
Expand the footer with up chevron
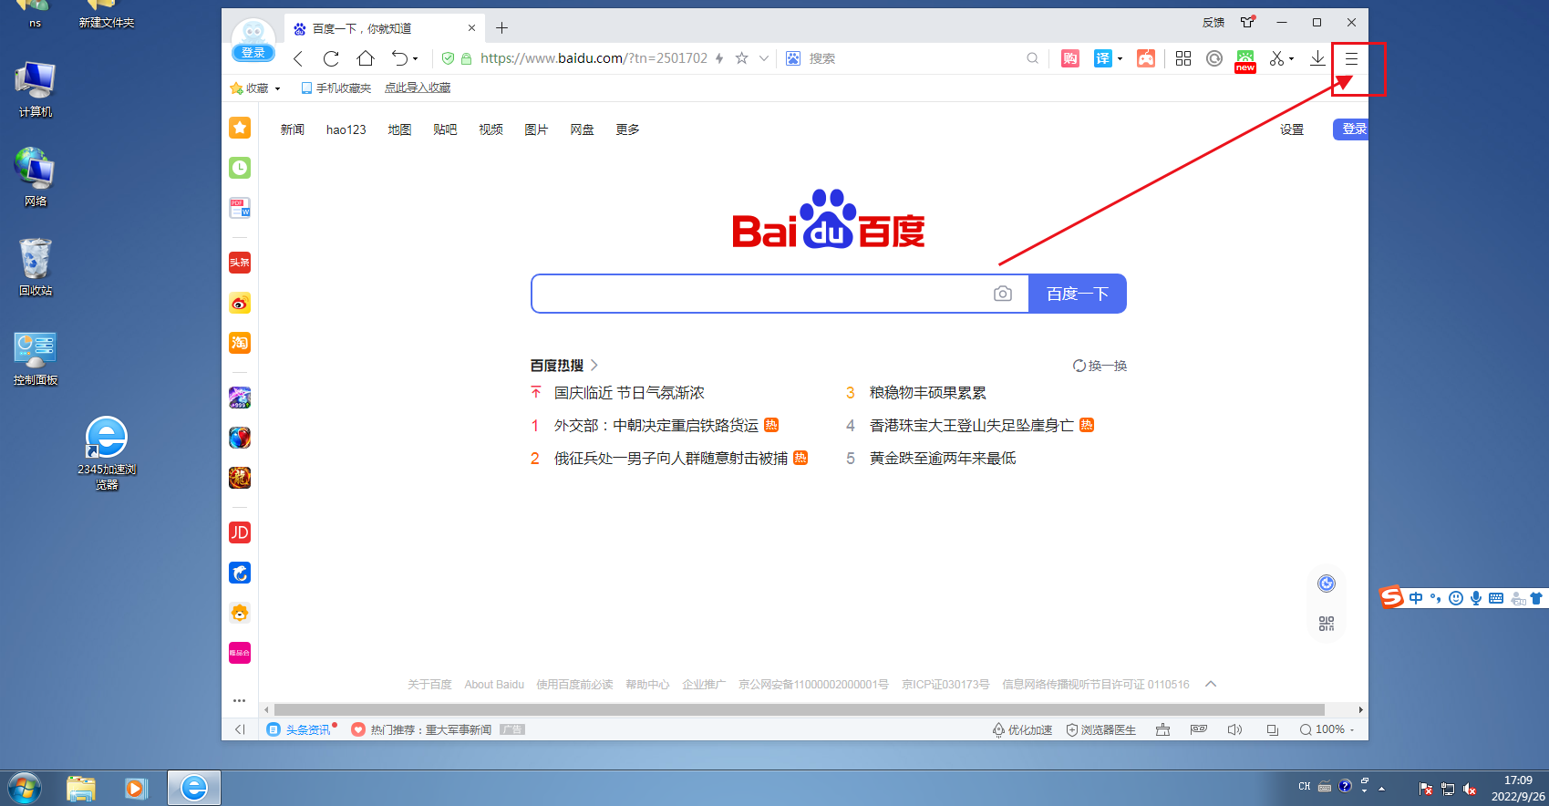1211,684
